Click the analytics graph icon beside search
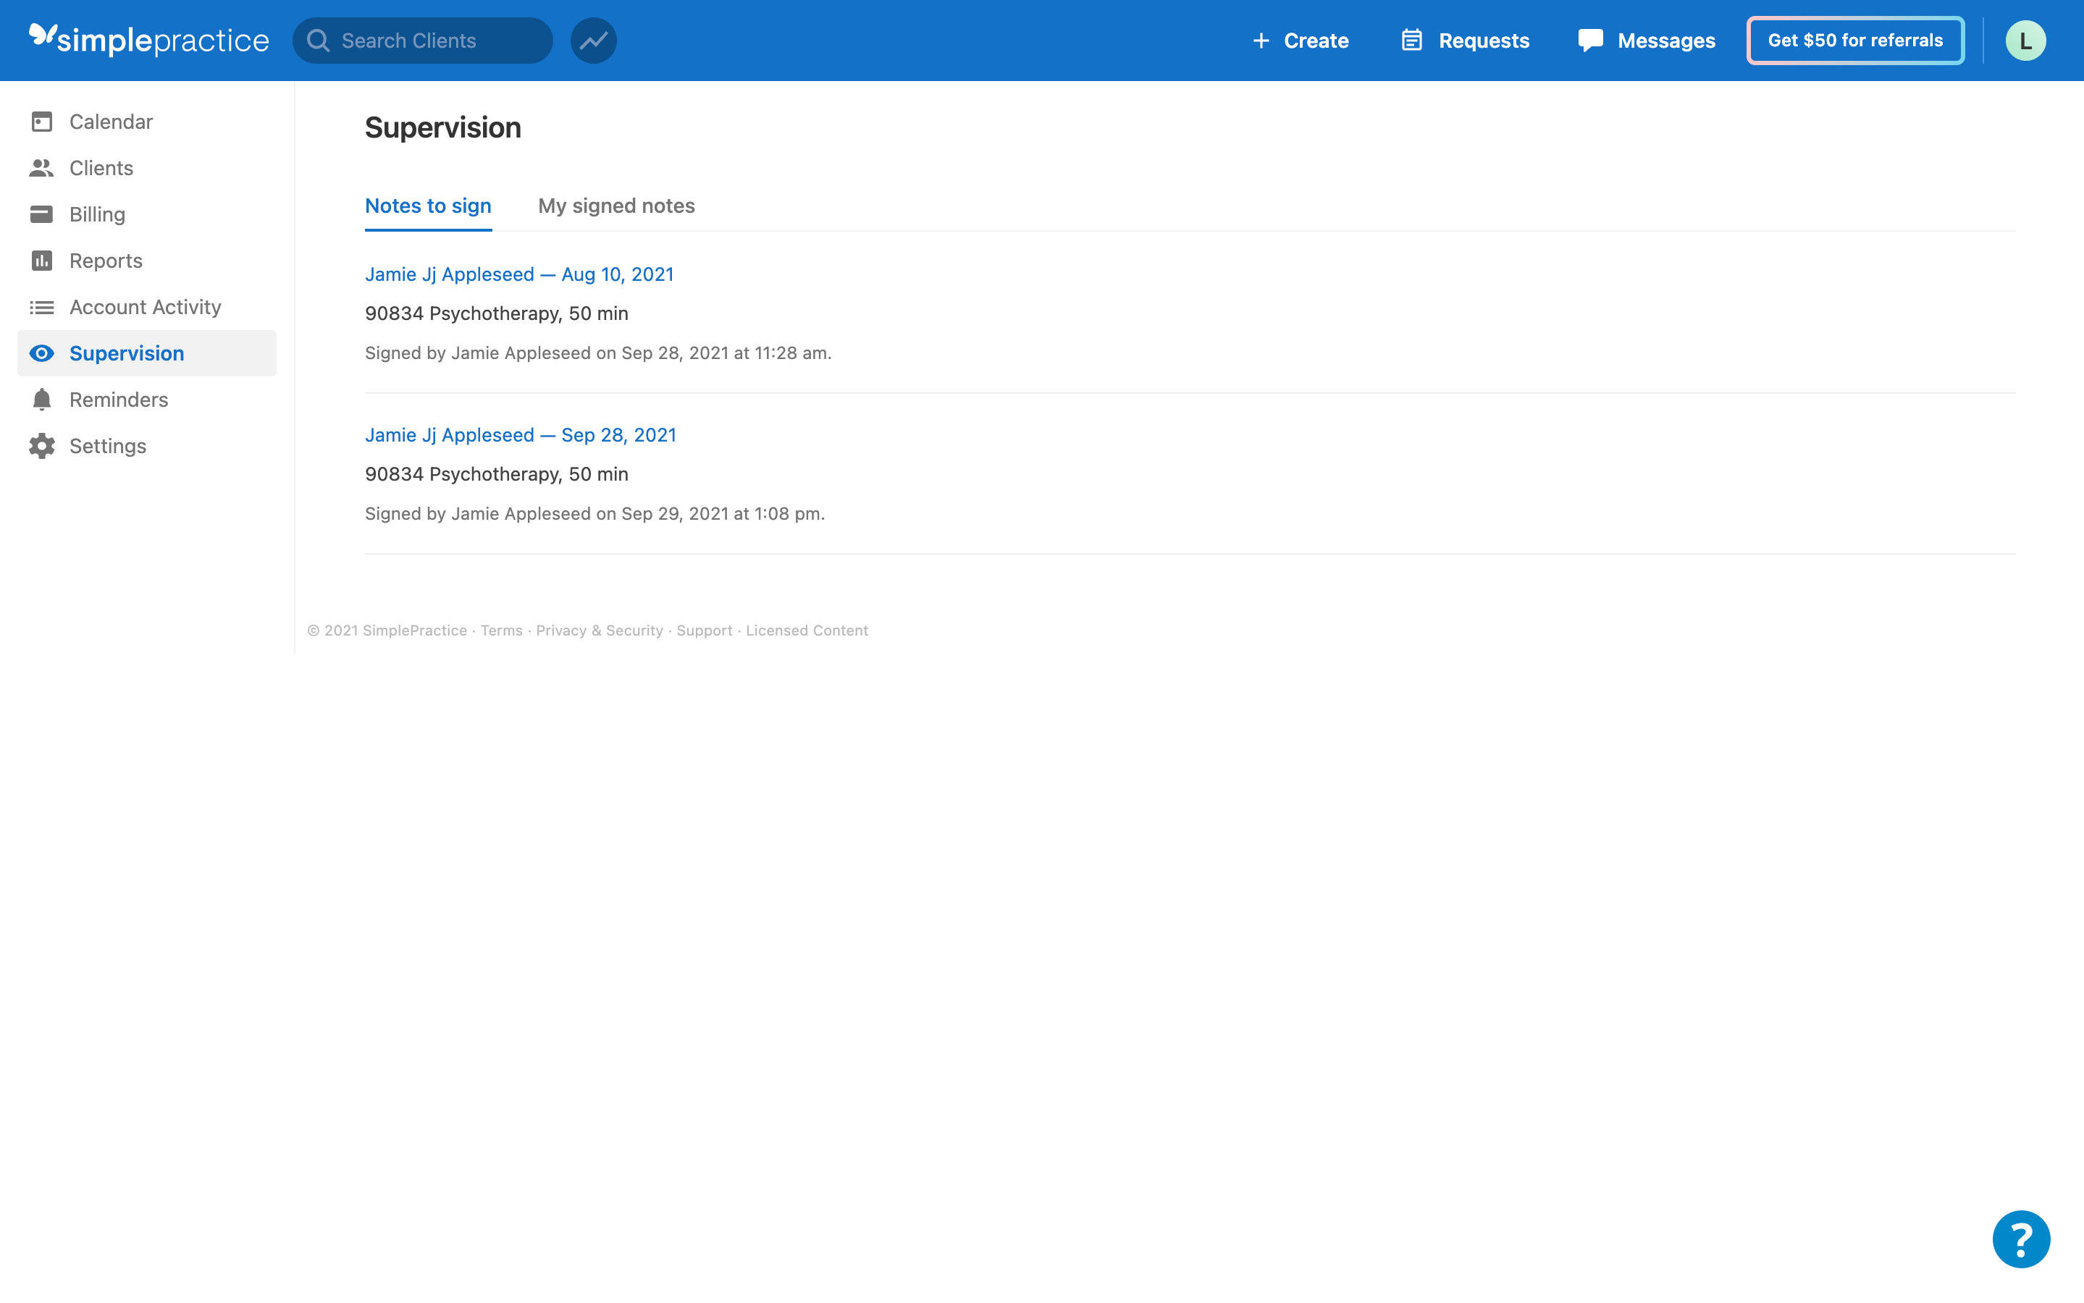Screen dimensions: 2084x1303 593,40
